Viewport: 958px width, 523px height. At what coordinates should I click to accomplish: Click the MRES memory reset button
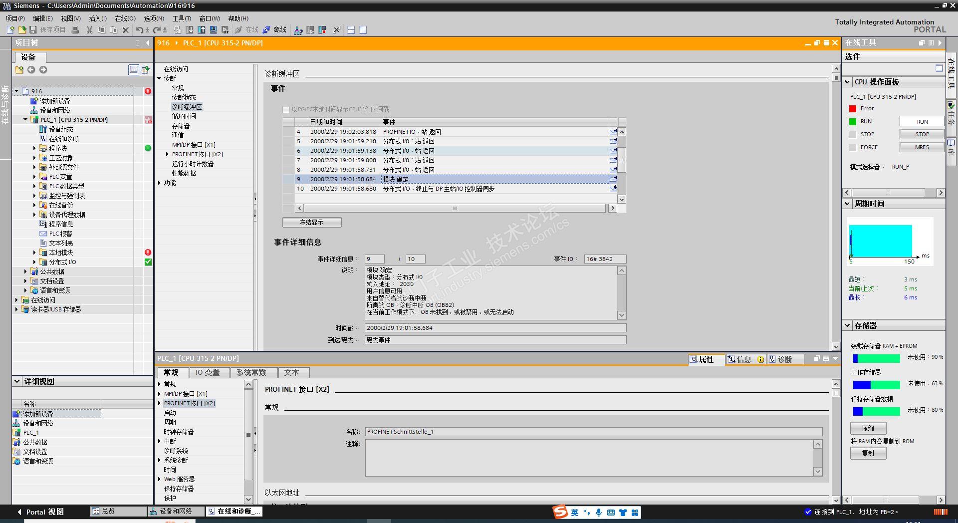click(x=922, y=147)
